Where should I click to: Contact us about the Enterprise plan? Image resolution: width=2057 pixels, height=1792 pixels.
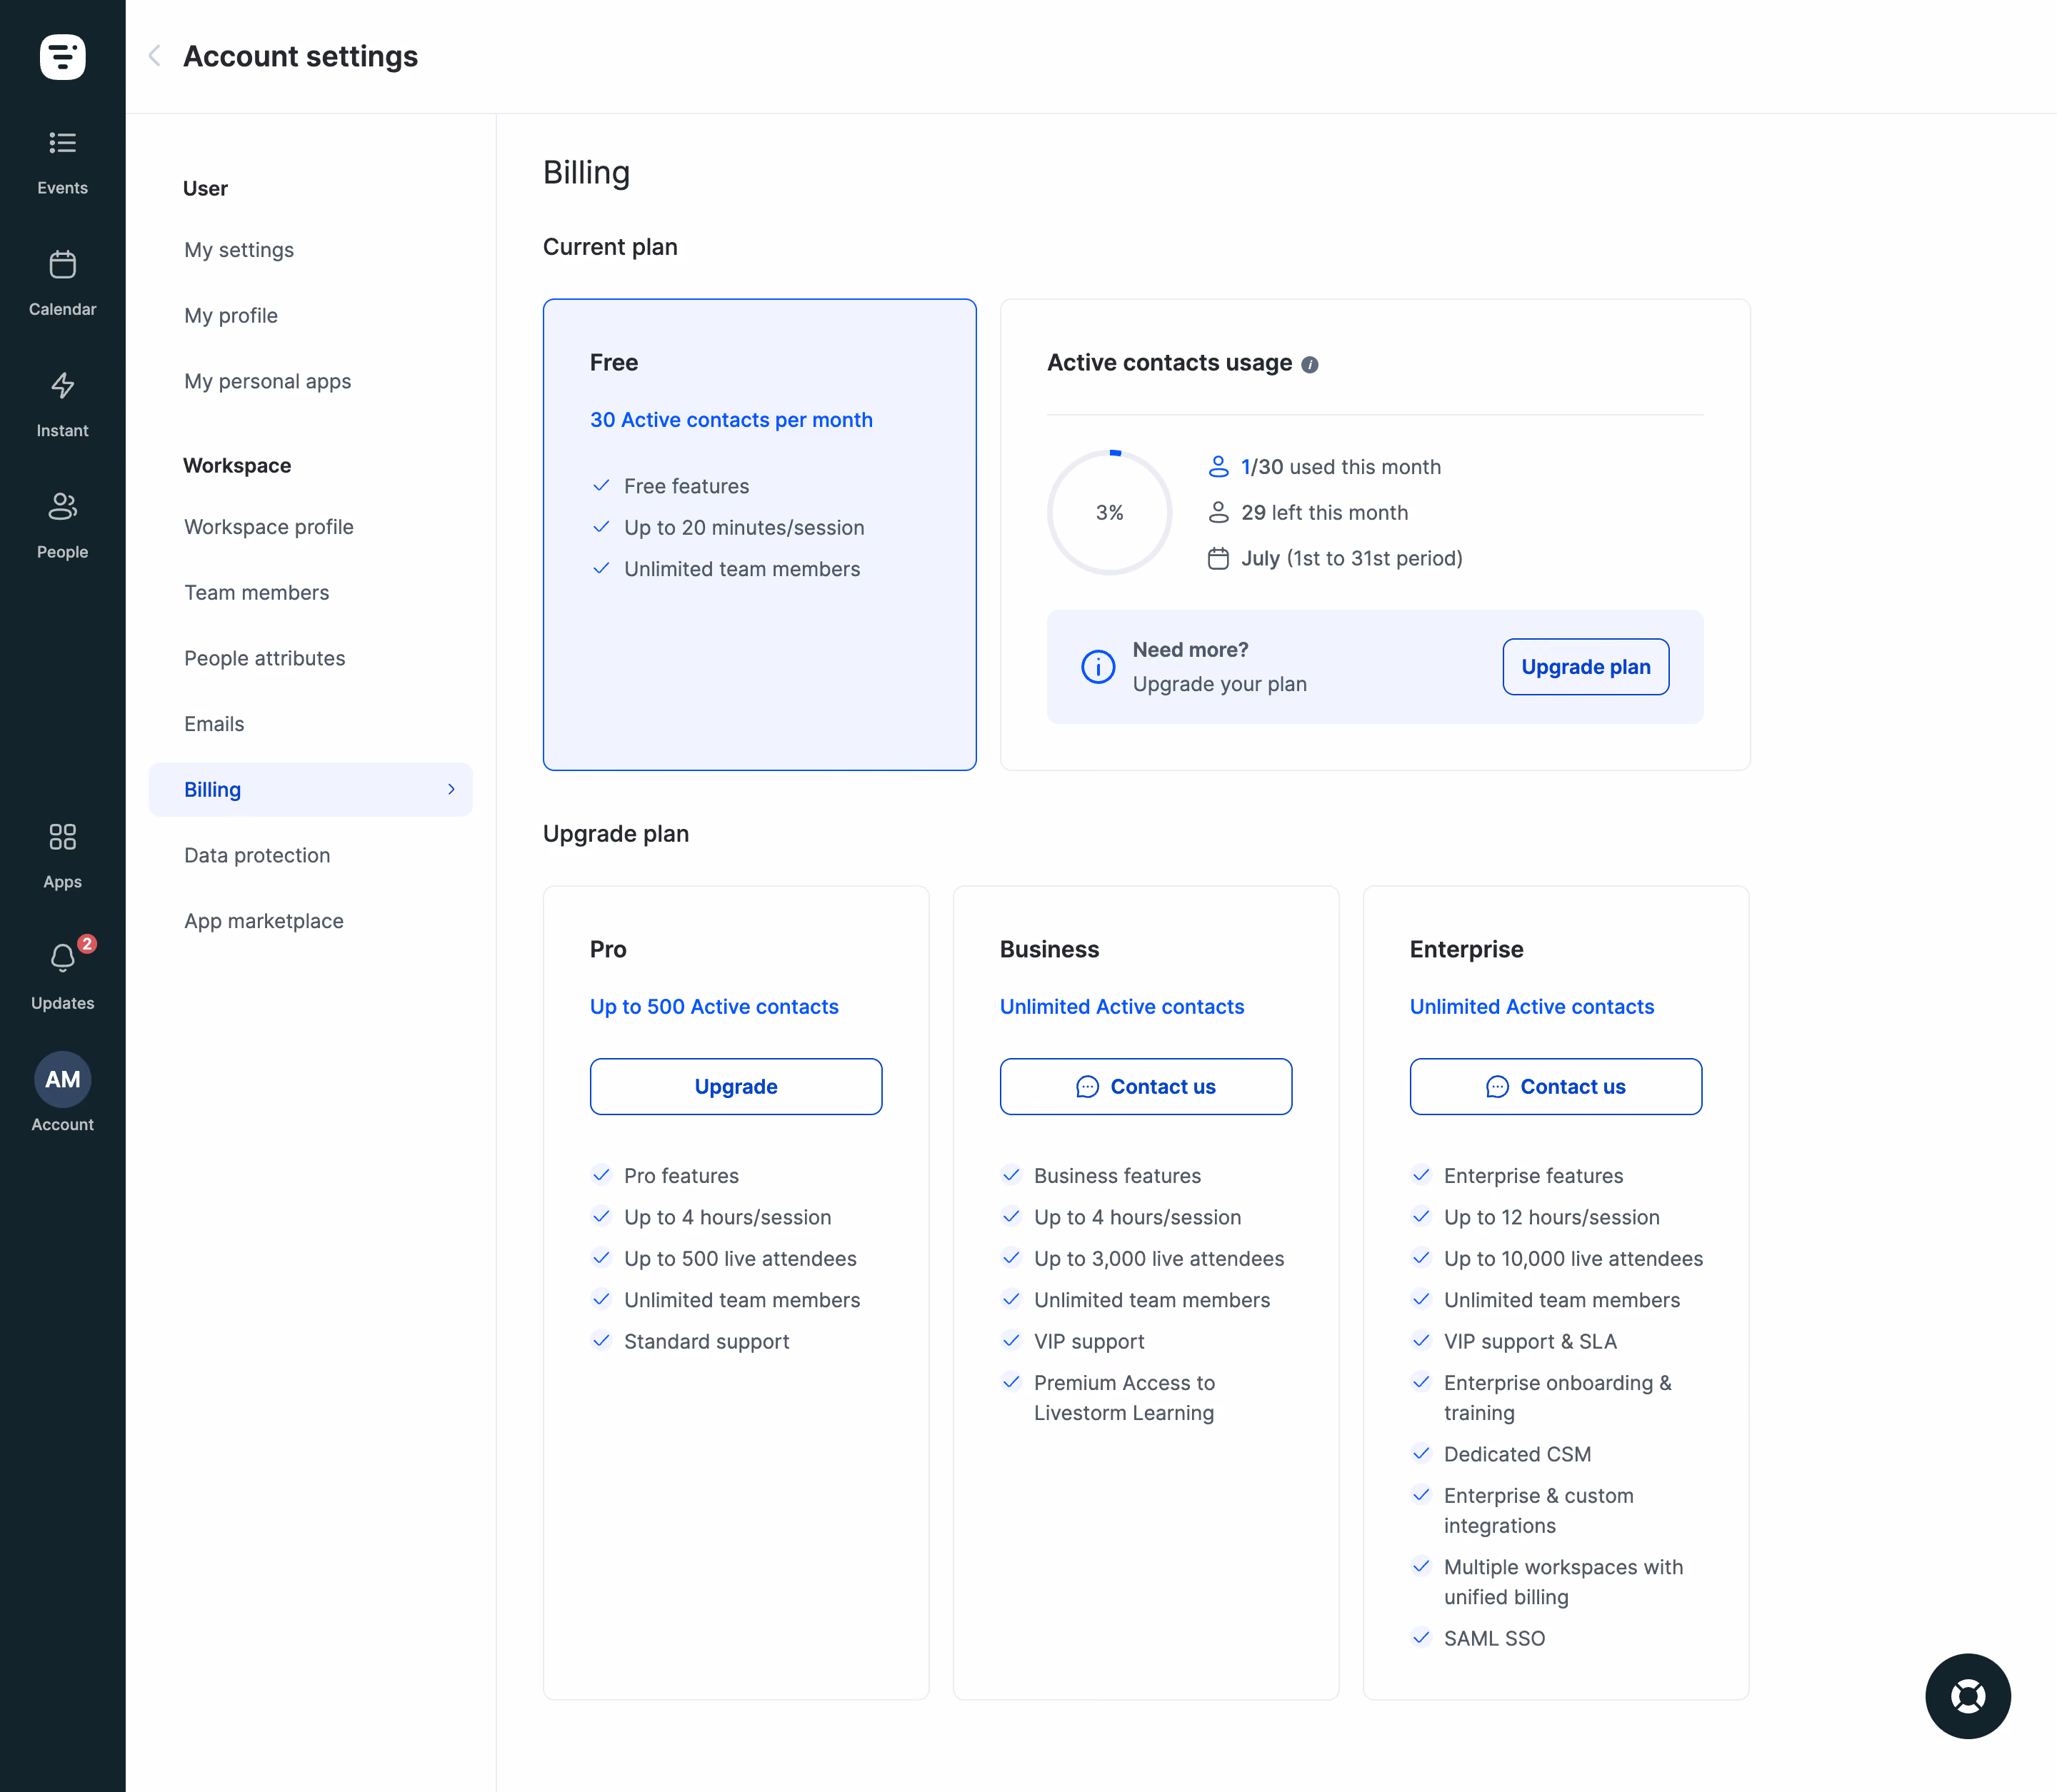pos(1556,1087)
